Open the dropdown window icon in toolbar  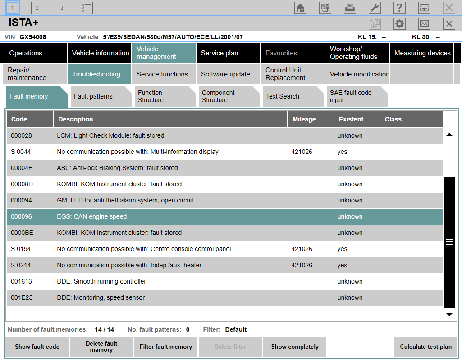click(424, 8)
